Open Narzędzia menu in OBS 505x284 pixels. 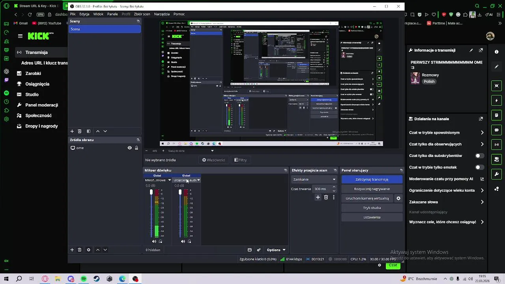[162, 14]
